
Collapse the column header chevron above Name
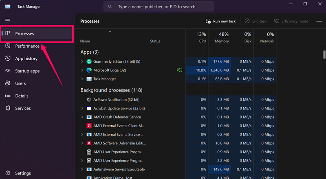pos(110,32)
